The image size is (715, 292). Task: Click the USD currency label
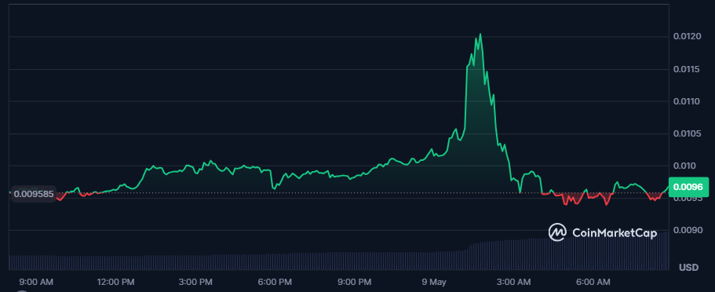[x=688, y=268]
